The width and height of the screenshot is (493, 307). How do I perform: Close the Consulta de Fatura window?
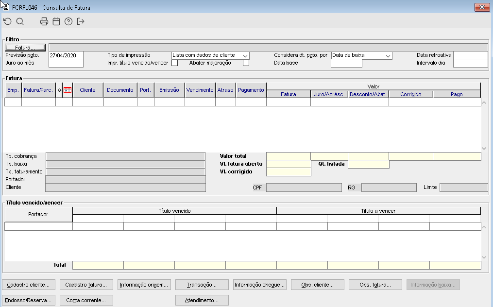pos(482,7)
